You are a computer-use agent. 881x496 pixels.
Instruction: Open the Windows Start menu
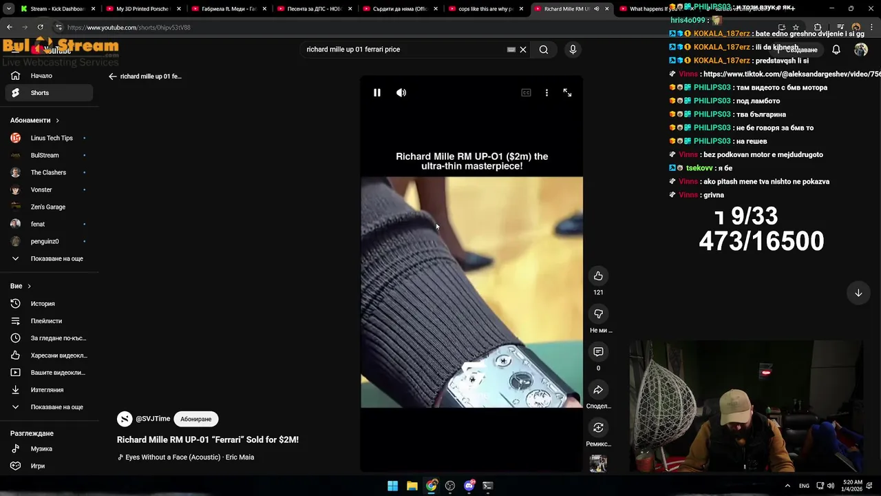tap(392, 486)
